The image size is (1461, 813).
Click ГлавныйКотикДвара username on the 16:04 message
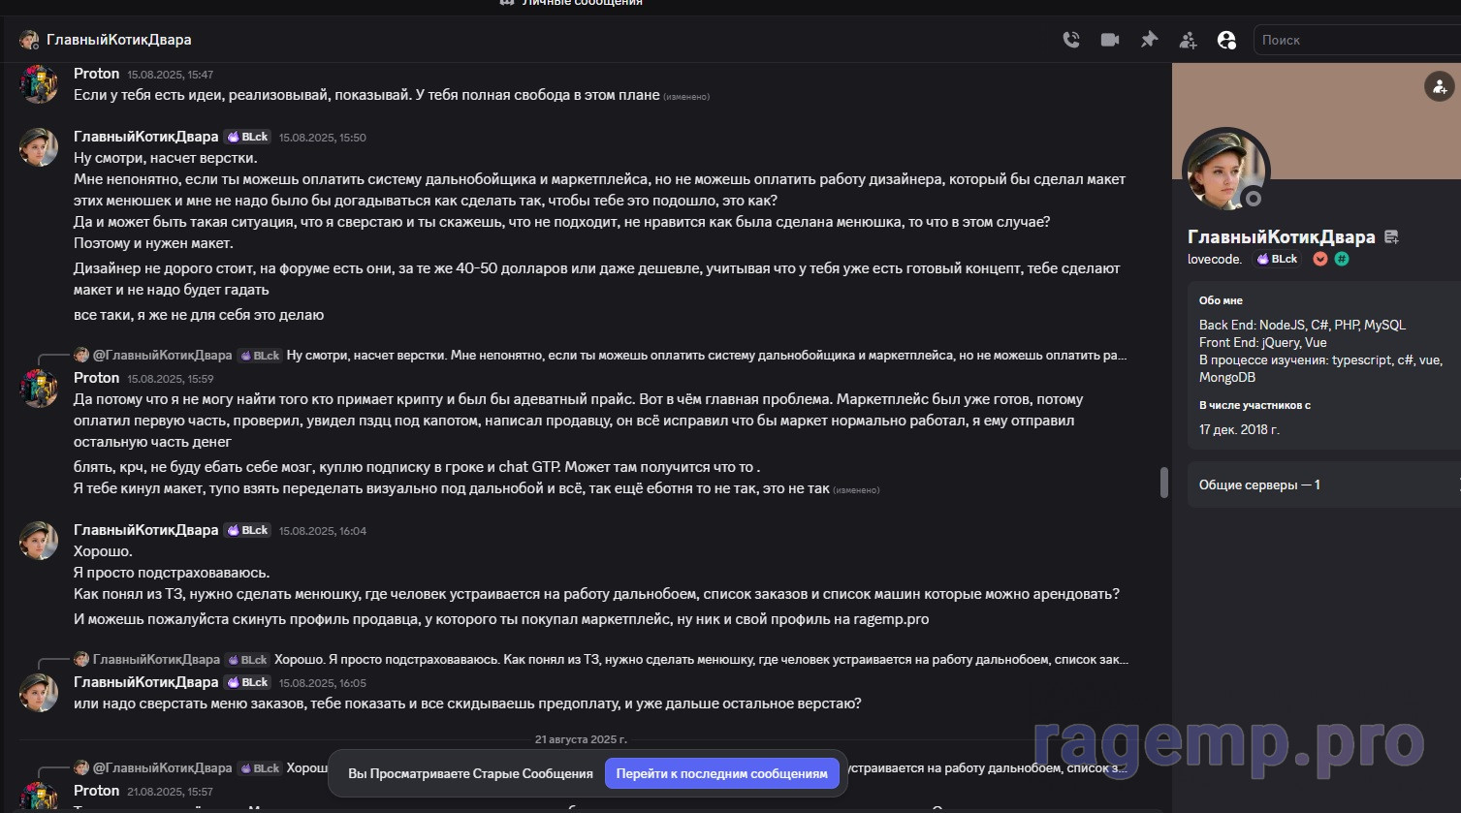(x=146, y=530)
